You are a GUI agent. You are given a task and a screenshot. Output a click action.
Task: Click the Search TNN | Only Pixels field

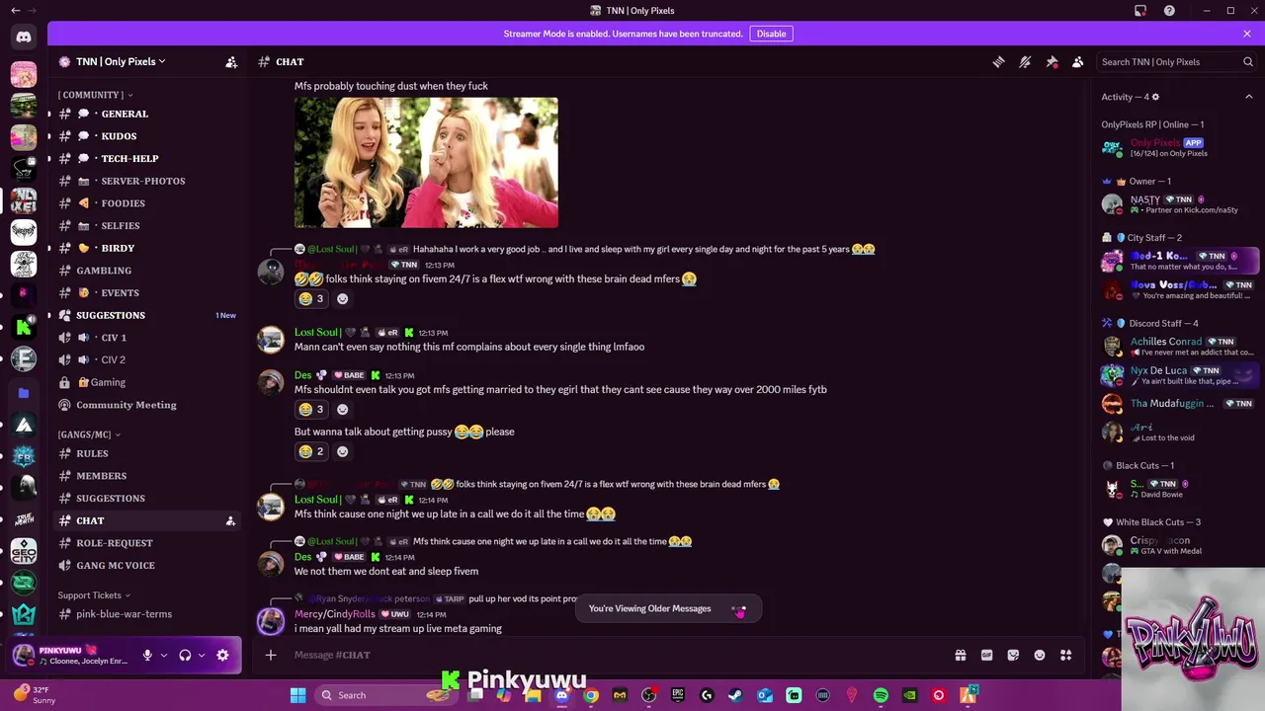(x=1177, y=61)
